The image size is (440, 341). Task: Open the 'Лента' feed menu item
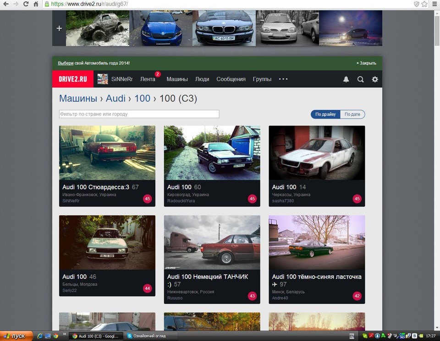pos(148,79)
